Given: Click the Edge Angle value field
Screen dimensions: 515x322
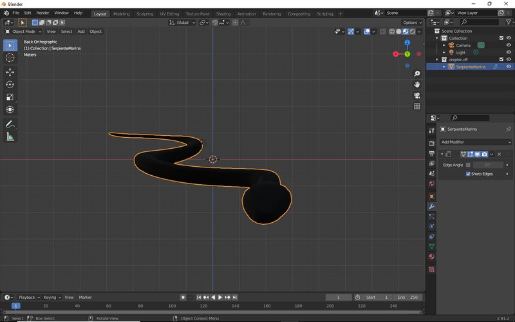Looking at the screenshot, I should (488, 165).
